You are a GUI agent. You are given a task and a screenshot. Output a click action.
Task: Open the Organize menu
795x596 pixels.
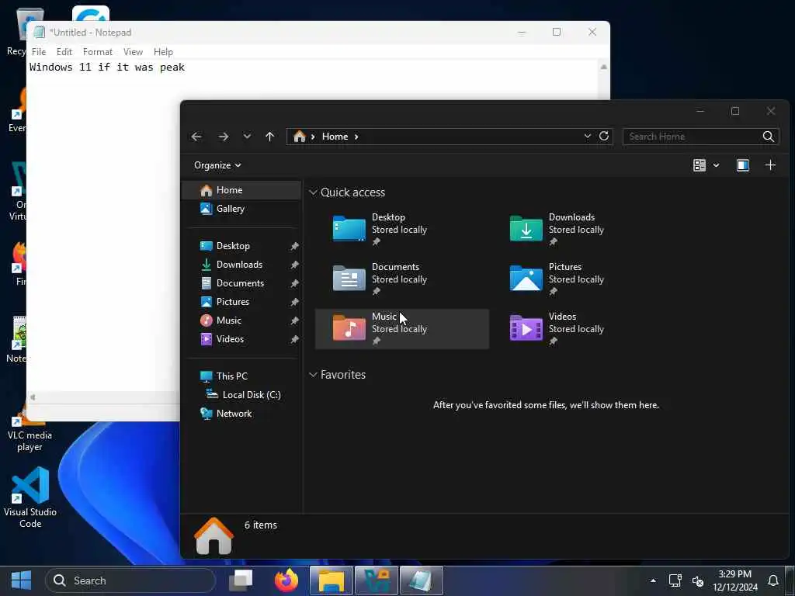tap(217, 165)
